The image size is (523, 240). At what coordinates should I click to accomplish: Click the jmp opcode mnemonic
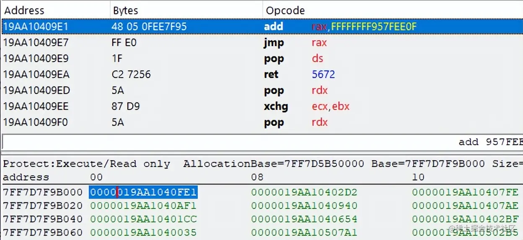(274, 43)
